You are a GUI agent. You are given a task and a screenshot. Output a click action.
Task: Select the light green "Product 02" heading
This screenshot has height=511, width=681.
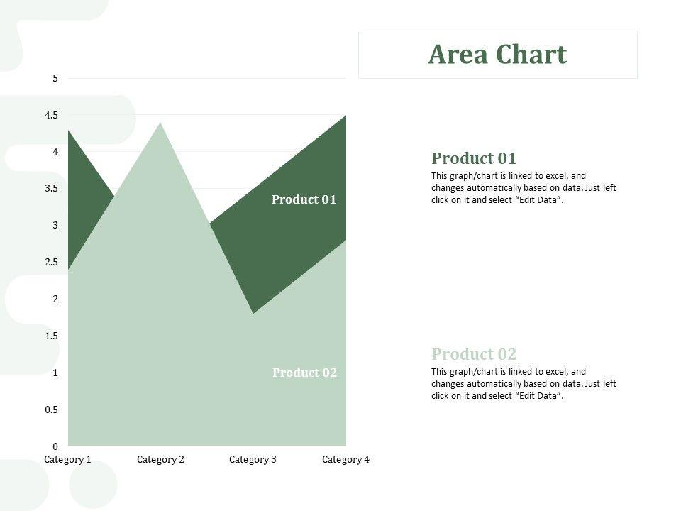[474, 354]
